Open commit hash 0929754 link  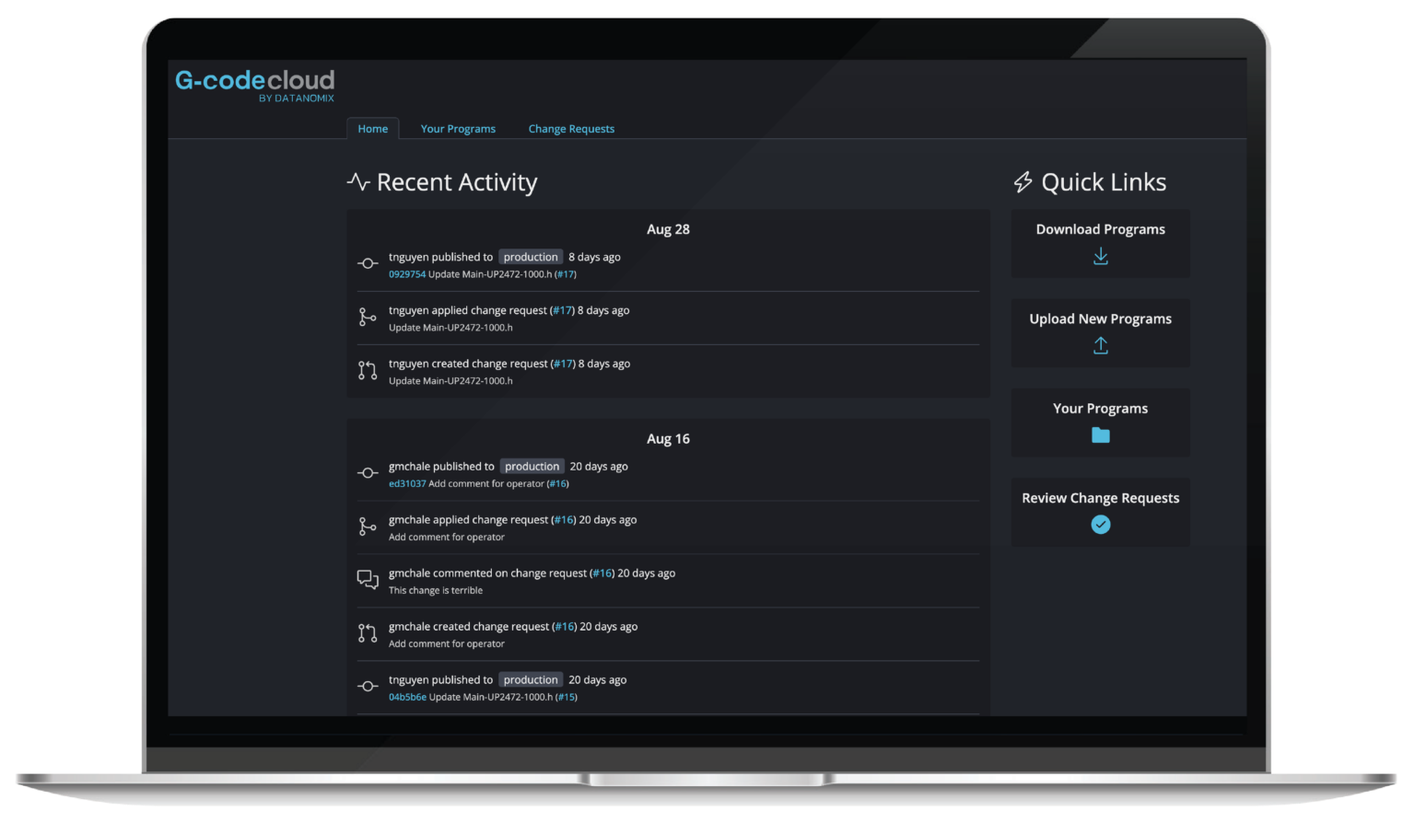[x=406, y=274]
